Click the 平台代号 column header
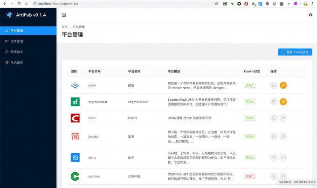The width and height of the screenshot is (317, 188). click(95, 71)
